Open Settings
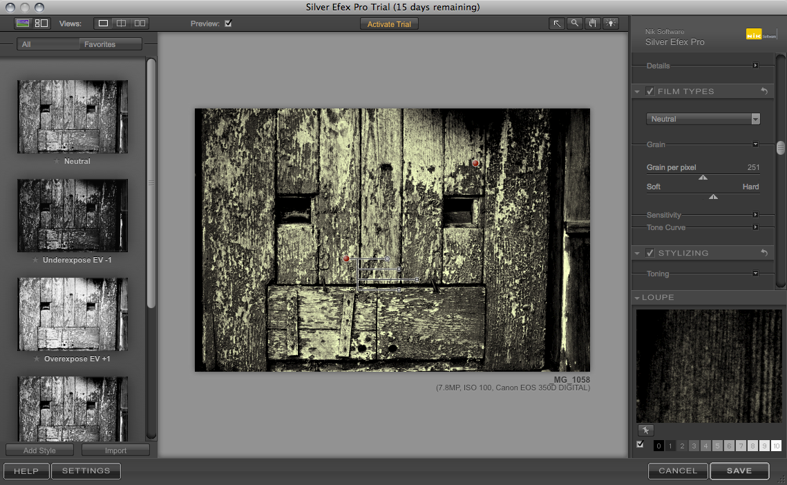This screenshot has height=485, width=787. click(x=86, y=471)
